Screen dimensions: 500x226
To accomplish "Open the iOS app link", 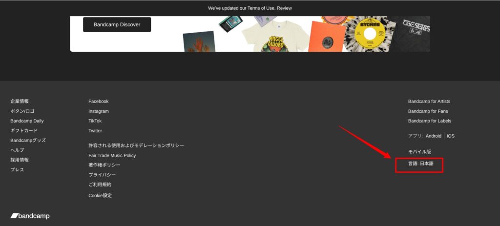I will (x=451, y=136).
